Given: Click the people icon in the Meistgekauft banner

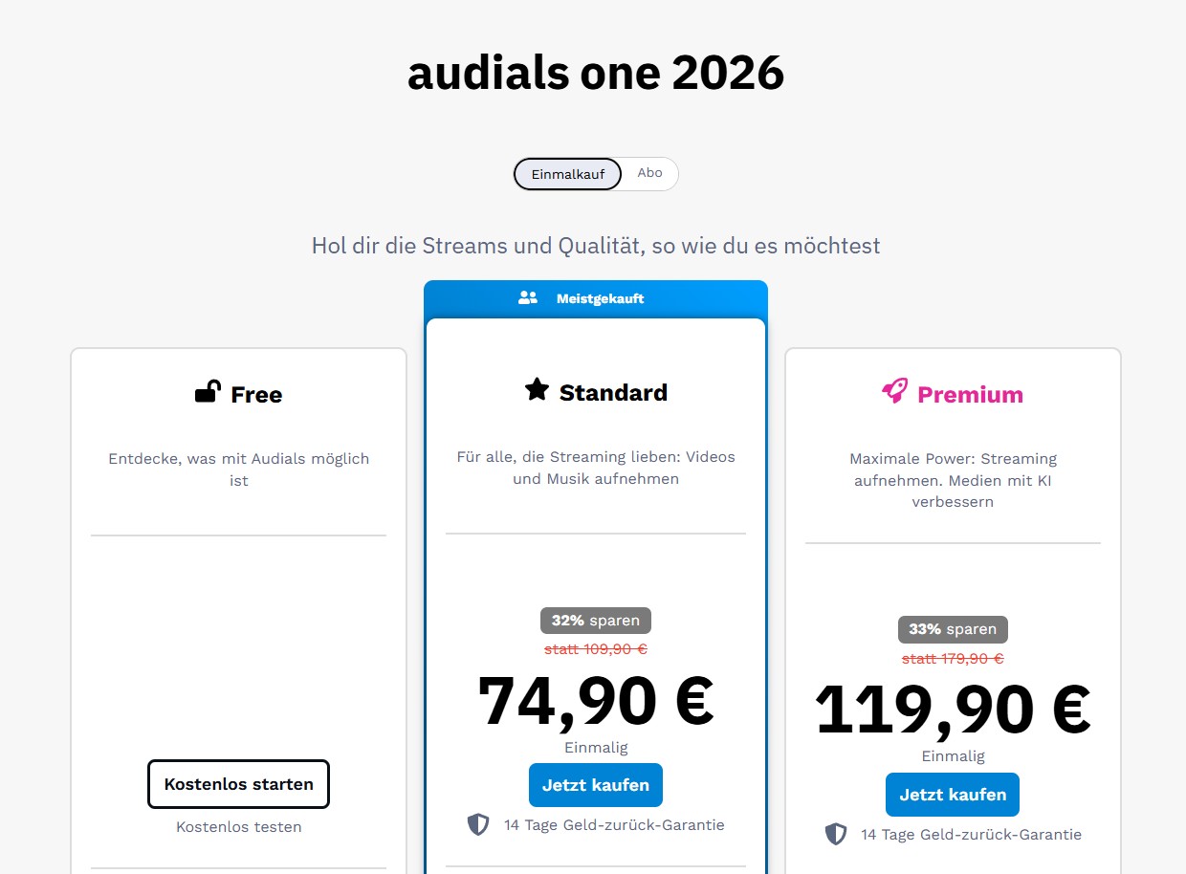Looking at the screenshot, I should pyautogui.click(x=527, y=297).
